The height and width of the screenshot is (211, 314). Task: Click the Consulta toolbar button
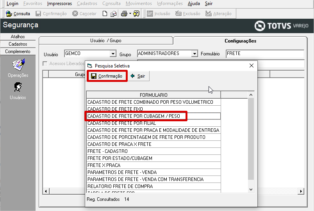pos(18,14)
